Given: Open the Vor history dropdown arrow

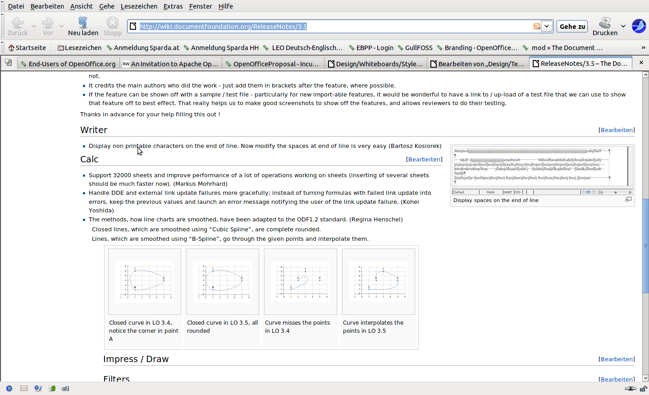Looking at the screenshot, I should 62,26.
